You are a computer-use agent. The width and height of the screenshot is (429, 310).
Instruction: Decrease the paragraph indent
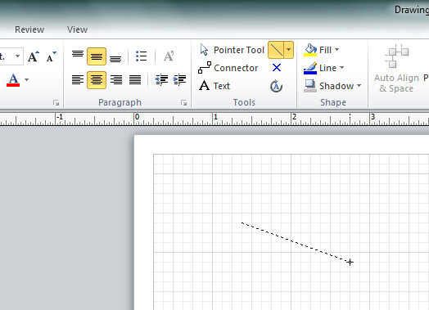(x=161, y=80)
